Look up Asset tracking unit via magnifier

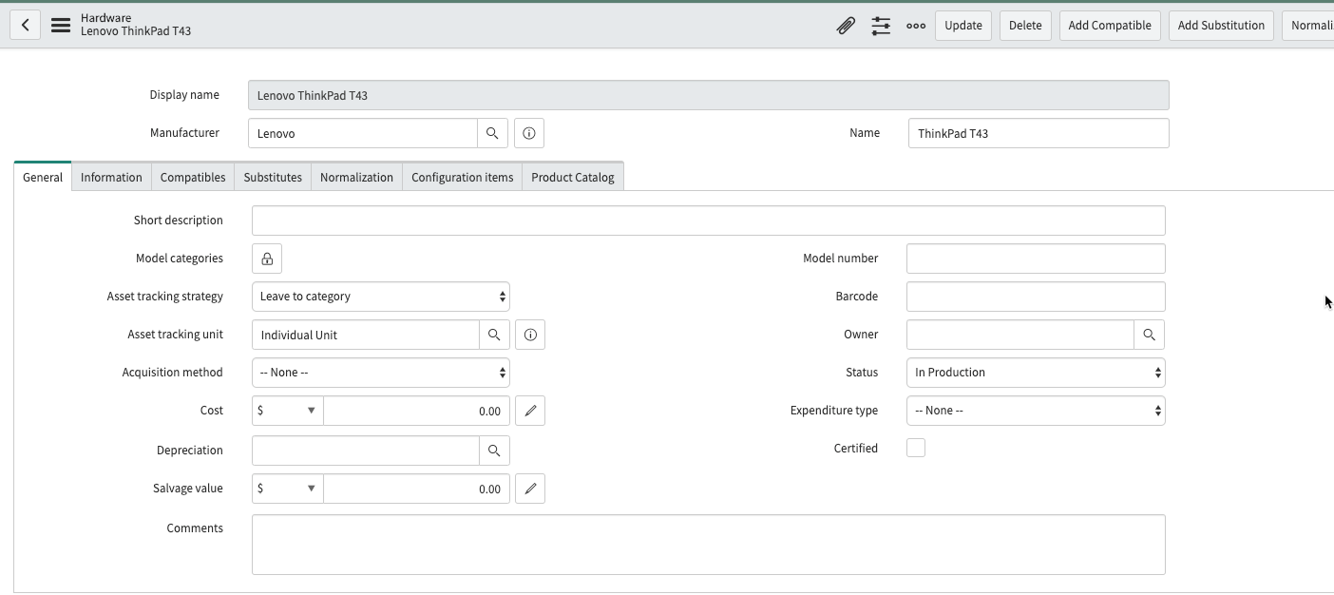[x=494, y=335]
